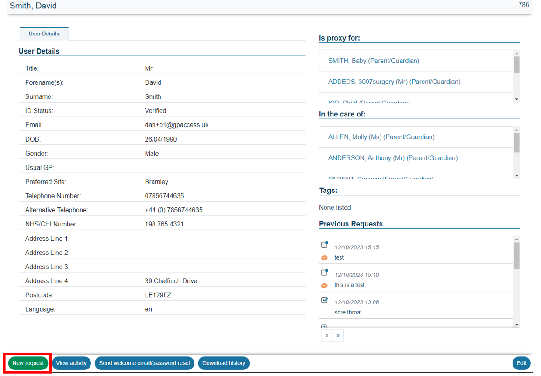Click up arrow of 'Is proxy for' scrollbar
Viewport: 541px width, 376px height.
pos(516,54)
